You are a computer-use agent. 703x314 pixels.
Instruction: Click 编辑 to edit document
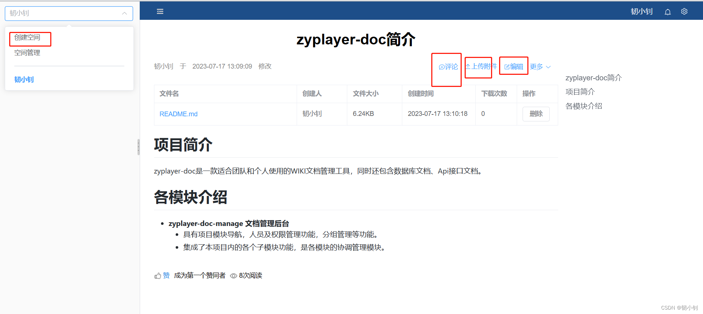(514, 66)
